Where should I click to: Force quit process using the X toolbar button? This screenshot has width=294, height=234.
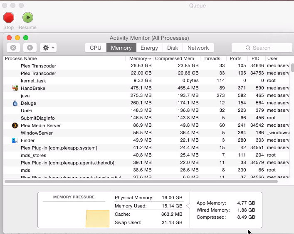13,48
